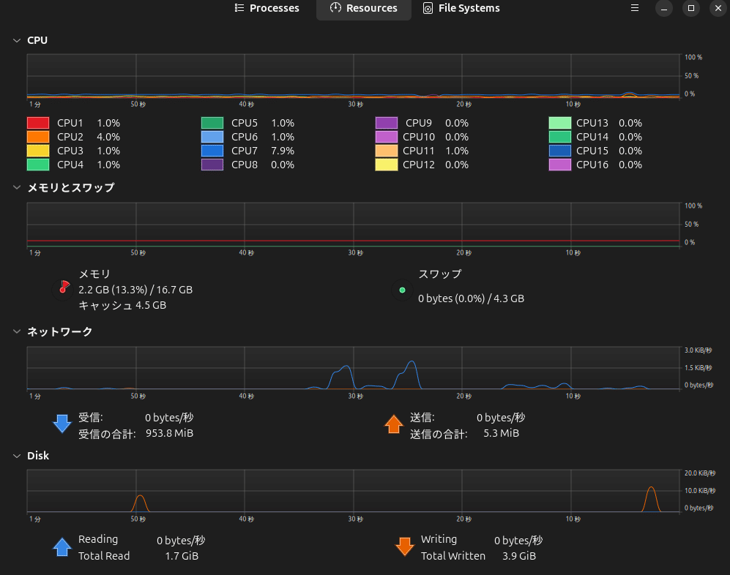This screenshot has width=730, height=575.
Task: Change the CPU1 red color swatch
Action: tap(38, 123)
